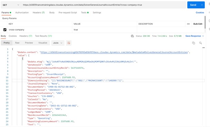210x127 pixels.
Task: Click the cross-company key cell
Action: 40,30
